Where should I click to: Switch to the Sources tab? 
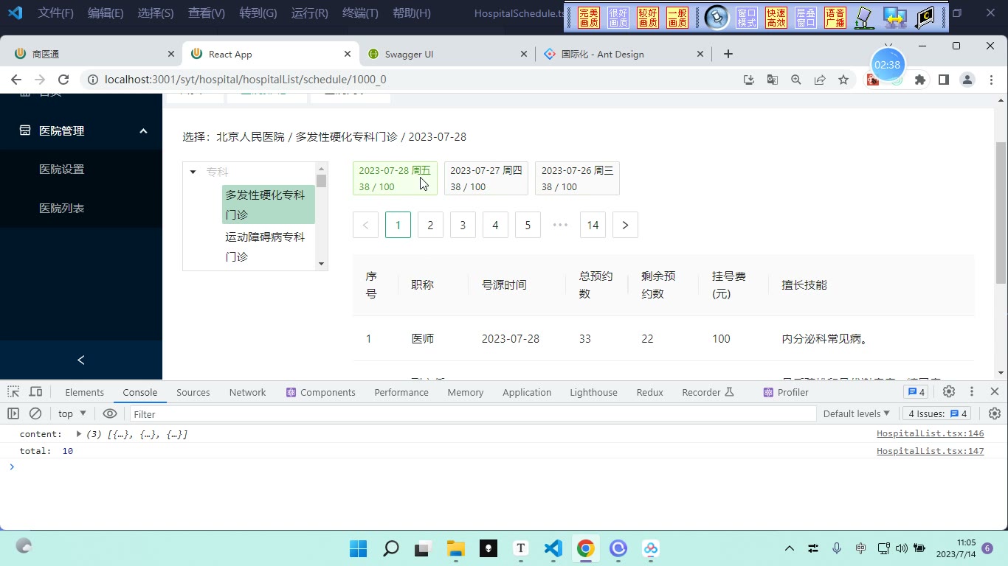193,392
